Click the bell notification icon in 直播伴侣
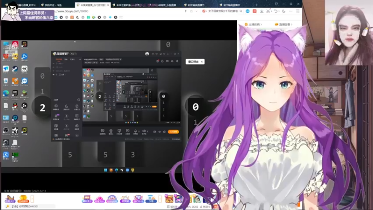 coord(172,61)
